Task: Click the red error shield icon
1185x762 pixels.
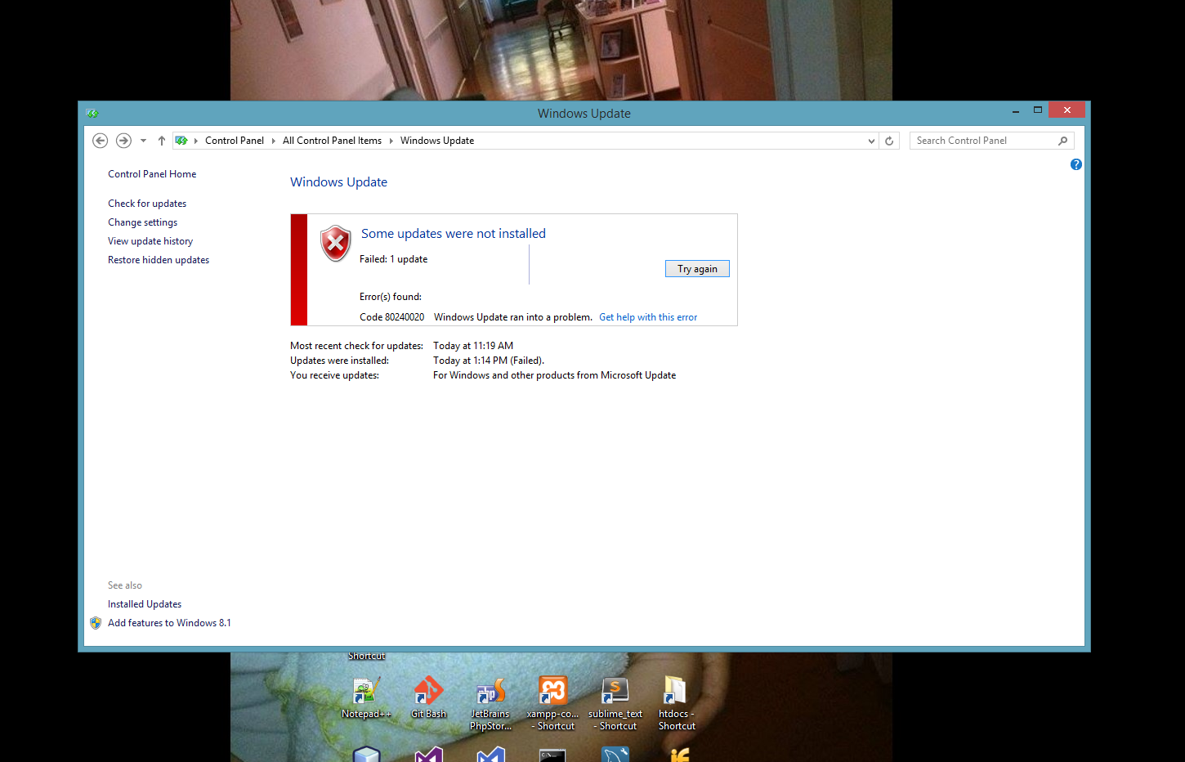Action: pyautogui.click(x=335, y=243)
